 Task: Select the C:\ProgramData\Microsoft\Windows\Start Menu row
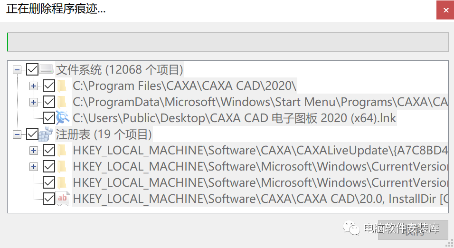pos(260,102)
